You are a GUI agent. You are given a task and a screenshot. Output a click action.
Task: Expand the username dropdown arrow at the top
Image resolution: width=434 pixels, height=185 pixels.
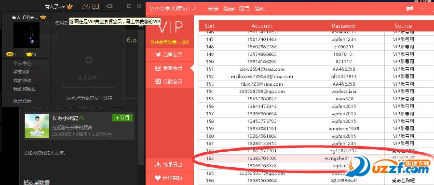pyautogui.click(x=64, y=7)
